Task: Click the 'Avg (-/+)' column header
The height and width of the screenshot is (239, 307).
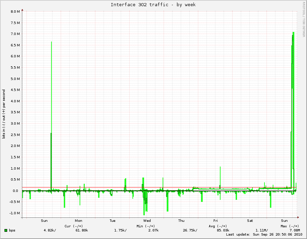Action: click(x=218, y=226)
